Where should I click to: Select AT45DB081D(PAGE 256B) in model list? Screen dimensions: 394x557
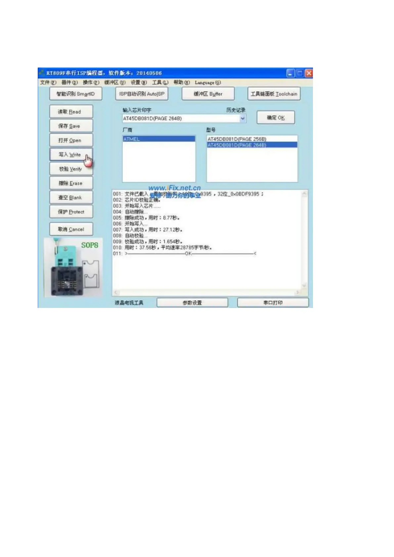252,139
